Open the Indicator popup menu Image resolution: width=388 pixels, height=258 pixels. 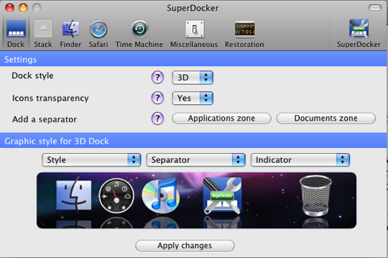point(300,160)
